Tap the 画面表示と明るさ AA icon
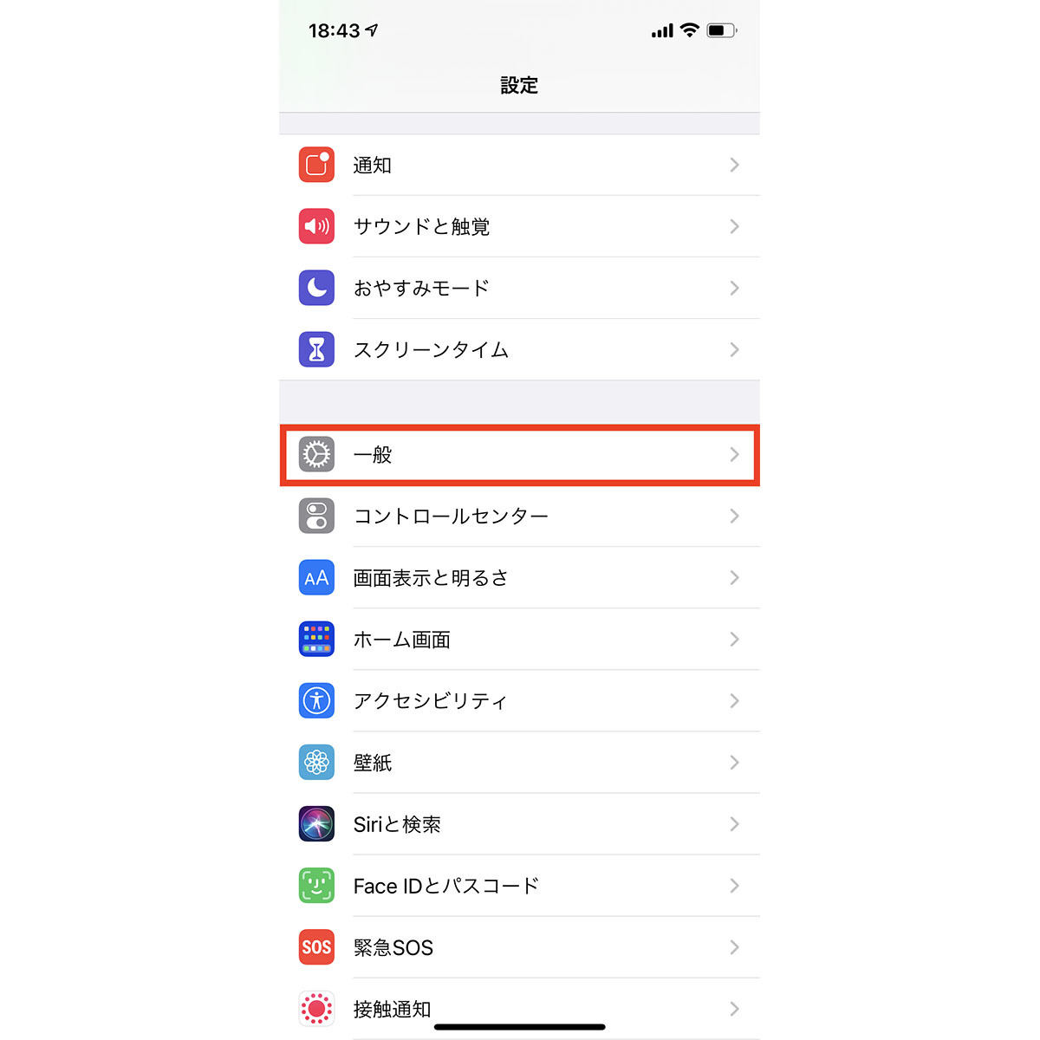Image resolution: width=1040 pixels, height=1040 pixels. pos(316,577)
